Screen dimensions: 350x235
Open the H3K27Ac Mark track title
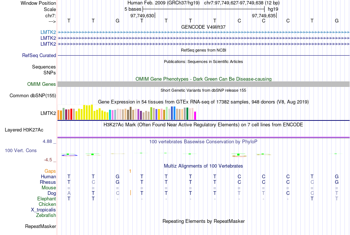203,125
